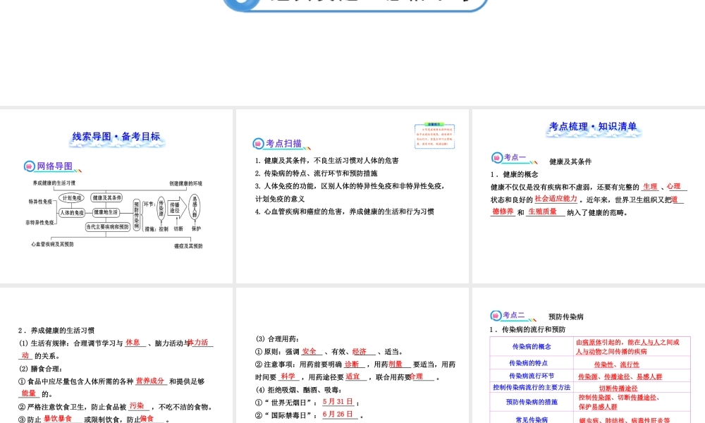Click the round icon beside 网络导图
Screen dimensions: 705x423
29,166
